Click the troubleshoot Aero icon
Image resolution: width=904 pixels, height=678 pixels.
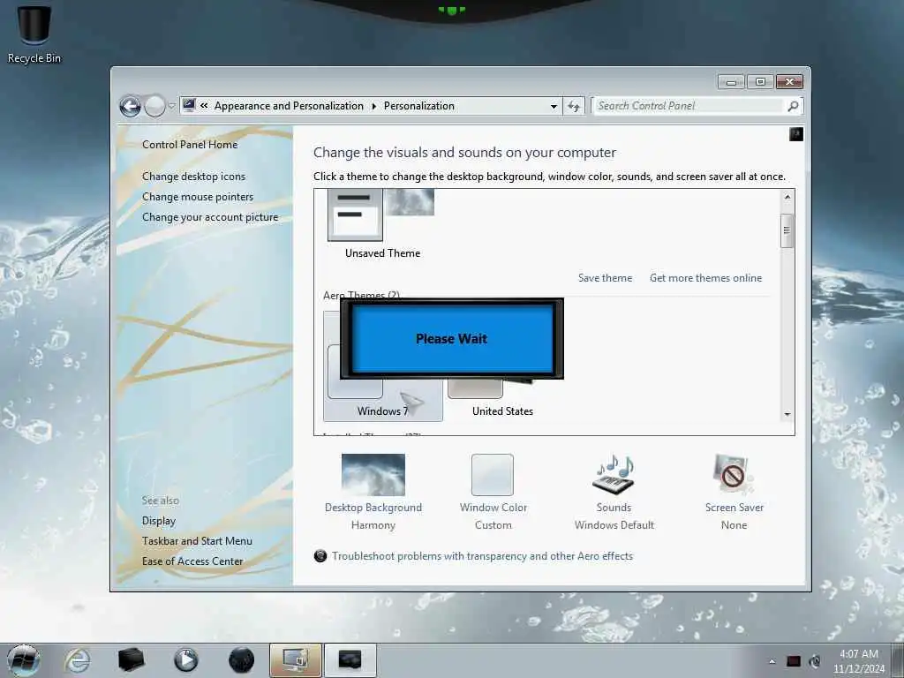click(x=320, y=556)
